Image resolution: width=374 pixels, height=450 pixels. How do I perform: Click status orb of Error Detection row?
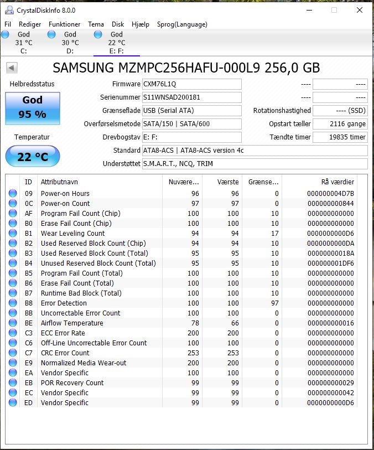[13, 303]
